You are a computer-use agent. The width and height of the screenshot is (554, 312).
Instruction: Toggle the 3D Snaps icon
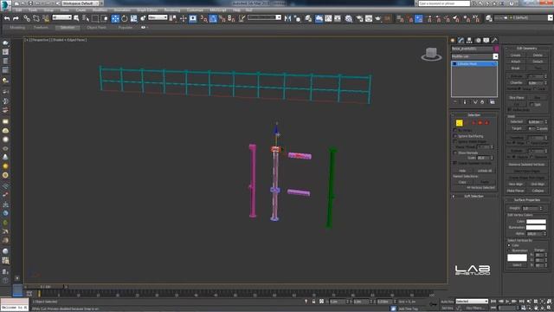pyautogui.click(x=204, y=18)
